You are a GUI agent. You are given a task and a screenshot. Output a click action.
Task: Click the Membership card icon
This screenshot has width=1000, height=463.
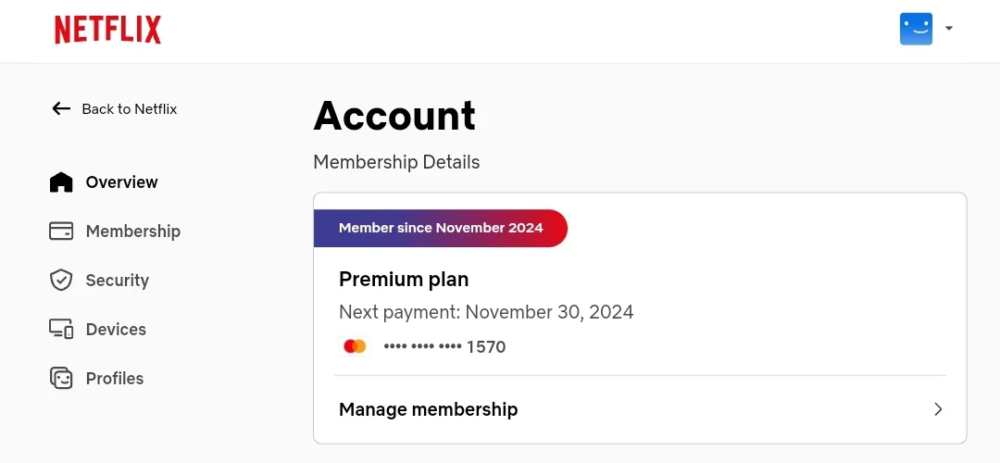coord(61,231)
